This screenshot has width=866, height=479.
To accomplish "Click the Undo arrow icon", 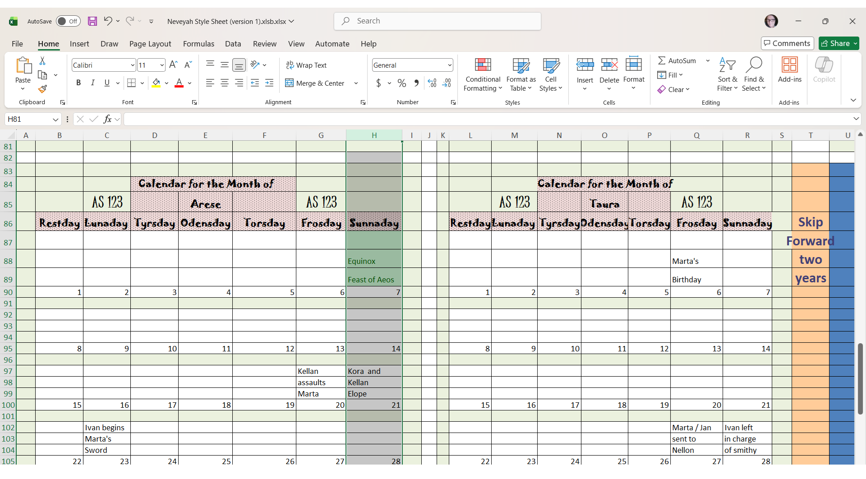I will click(x=108, y=21).
